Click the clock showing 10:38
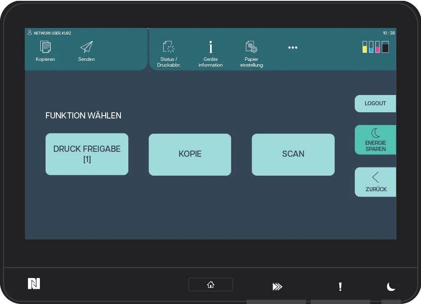421x304 pixels. pos(389,33)
